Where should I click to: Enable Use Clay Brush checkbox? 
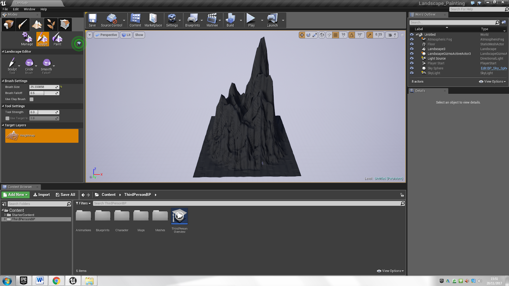coord(31,99)
